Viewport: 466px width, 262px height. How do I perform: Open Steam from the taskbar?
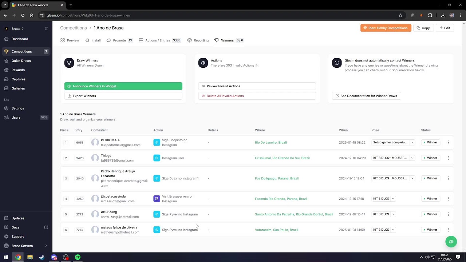pyautogui.click(x=42, y=257)
